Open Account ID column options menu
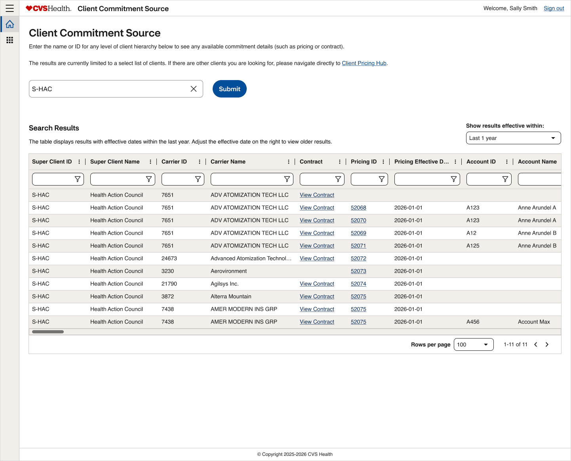 (x=507, y=162)
